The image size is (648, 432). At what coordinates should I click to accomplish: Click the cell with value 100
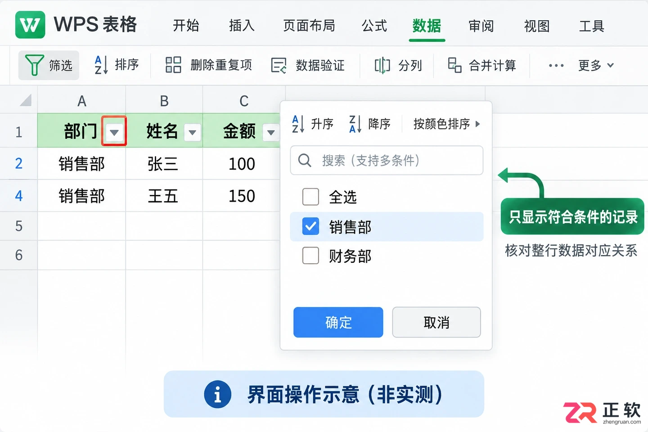(x=242, y=163)
